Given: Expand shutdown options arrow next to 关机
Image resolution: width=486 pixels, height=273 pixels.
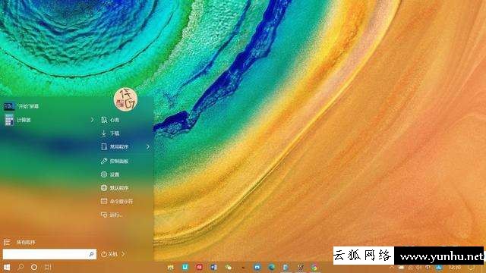Looking at the screenshot, I should point(123,254).
